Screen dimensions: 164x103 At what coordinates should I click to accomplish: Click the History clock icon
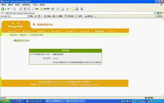click(53, 9)
